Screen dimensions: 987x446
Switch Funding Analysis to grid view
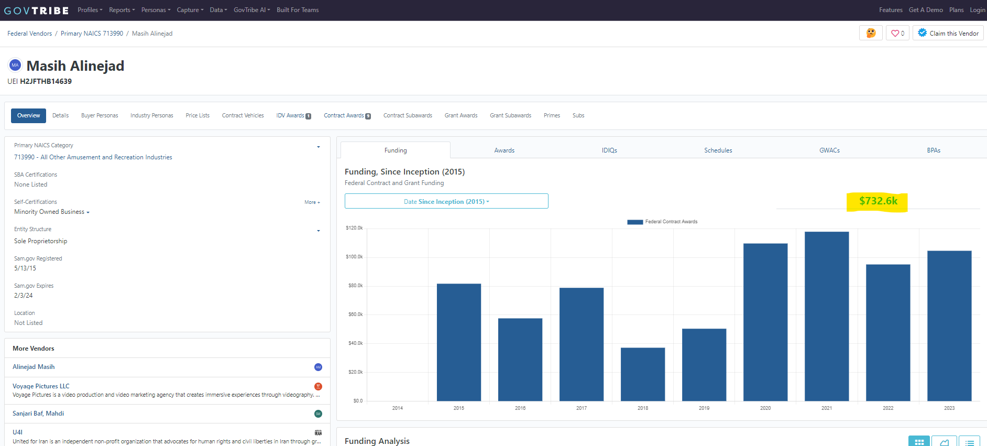point(919,442)
